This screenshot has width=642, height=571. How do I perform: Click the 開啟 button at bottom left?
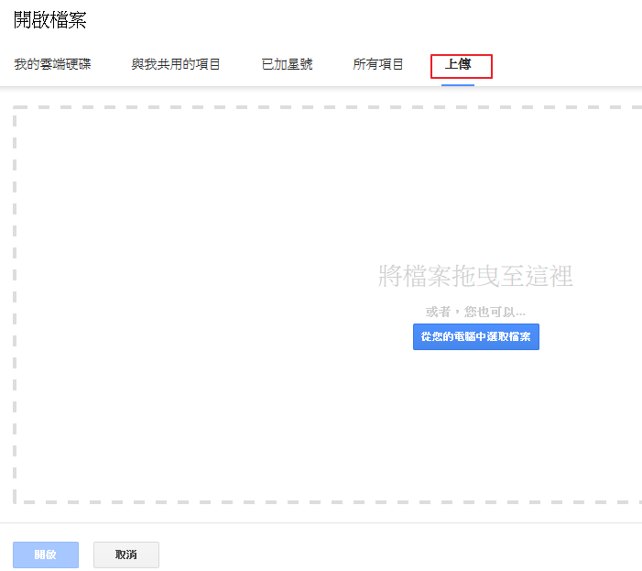(45, 555)
